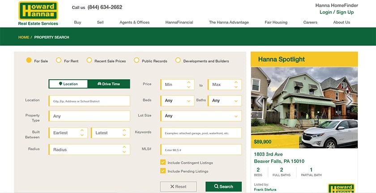Switch to Drive Time search mode
376x193 pixels.
[x=109, y=84]
